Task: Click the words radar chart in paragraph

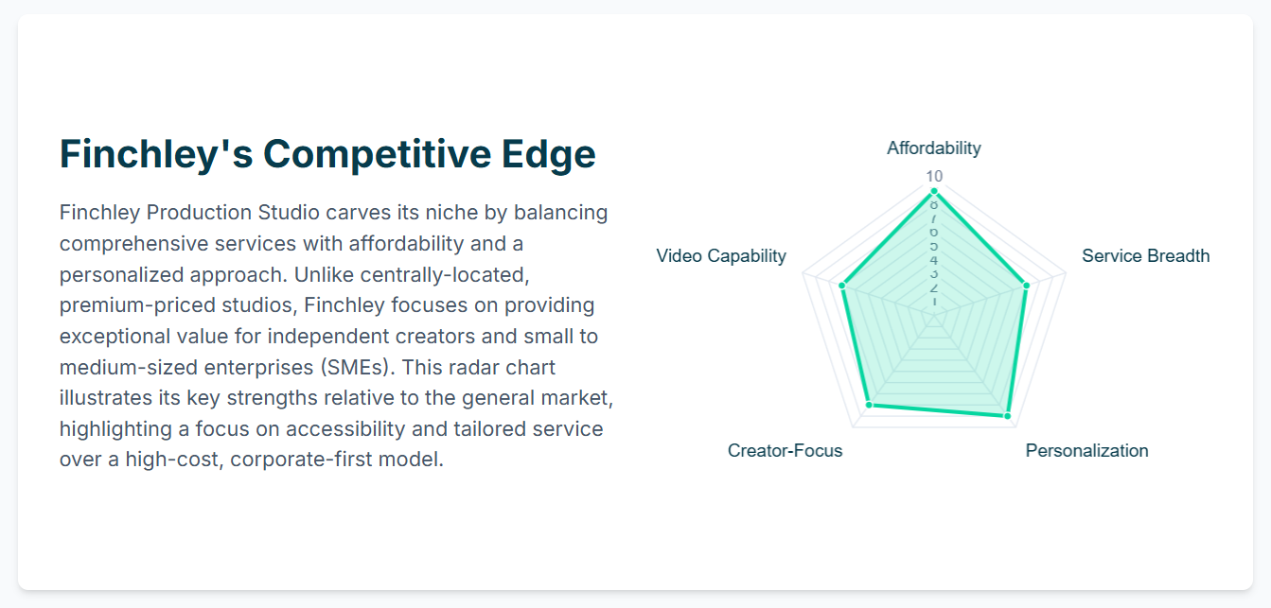Action: pyautogui.click(x=501, y=368)
